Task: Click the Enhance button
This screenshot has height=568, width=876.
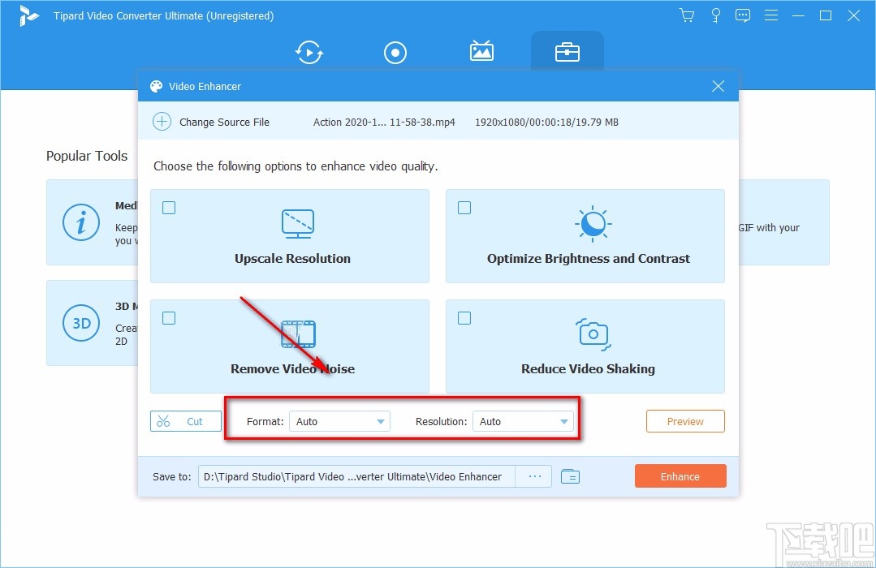Action: [680, 476]
